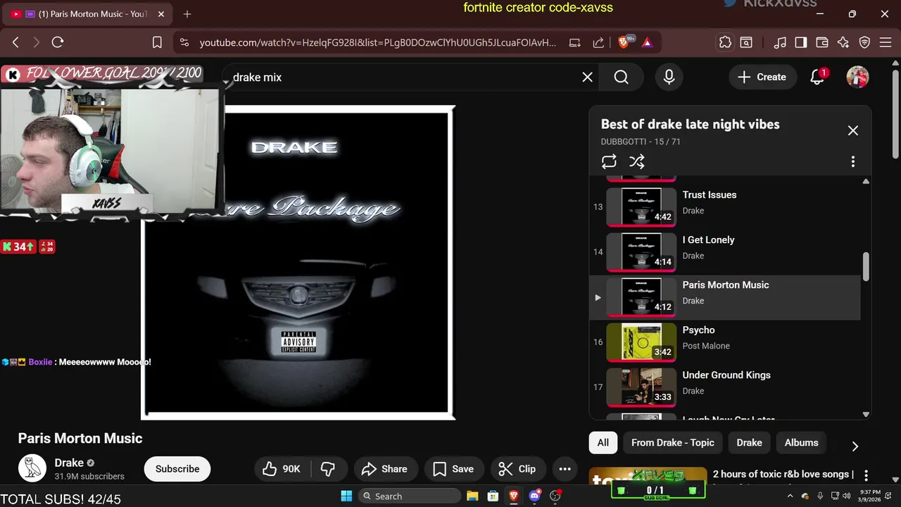Bookmark this page with the bookmark icon
The image size is (901, 507).
(x=158, y=42)
